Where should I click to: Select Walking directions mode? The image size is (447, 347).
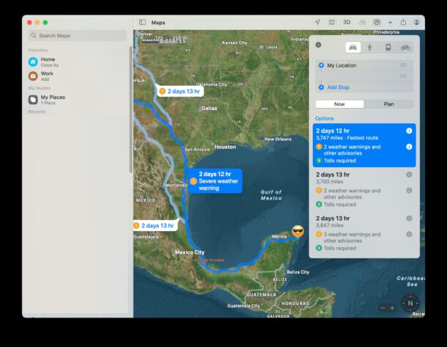coord(370,48)
